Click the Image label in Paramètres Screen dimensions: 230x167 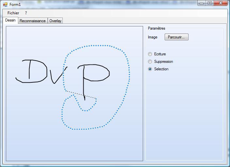point(153,37)
